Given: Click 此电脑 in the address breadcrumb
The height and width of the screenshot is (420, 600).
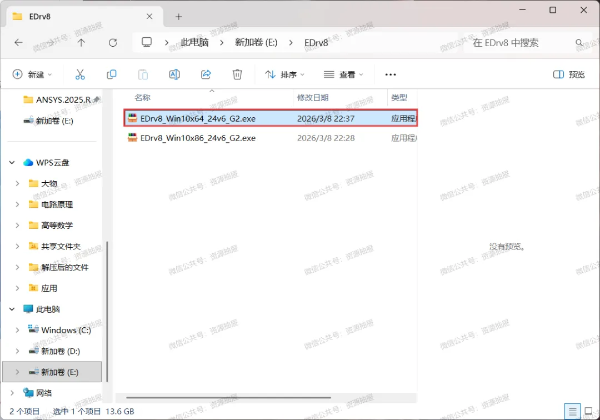Looking at the screenshot, I should 194,42.
